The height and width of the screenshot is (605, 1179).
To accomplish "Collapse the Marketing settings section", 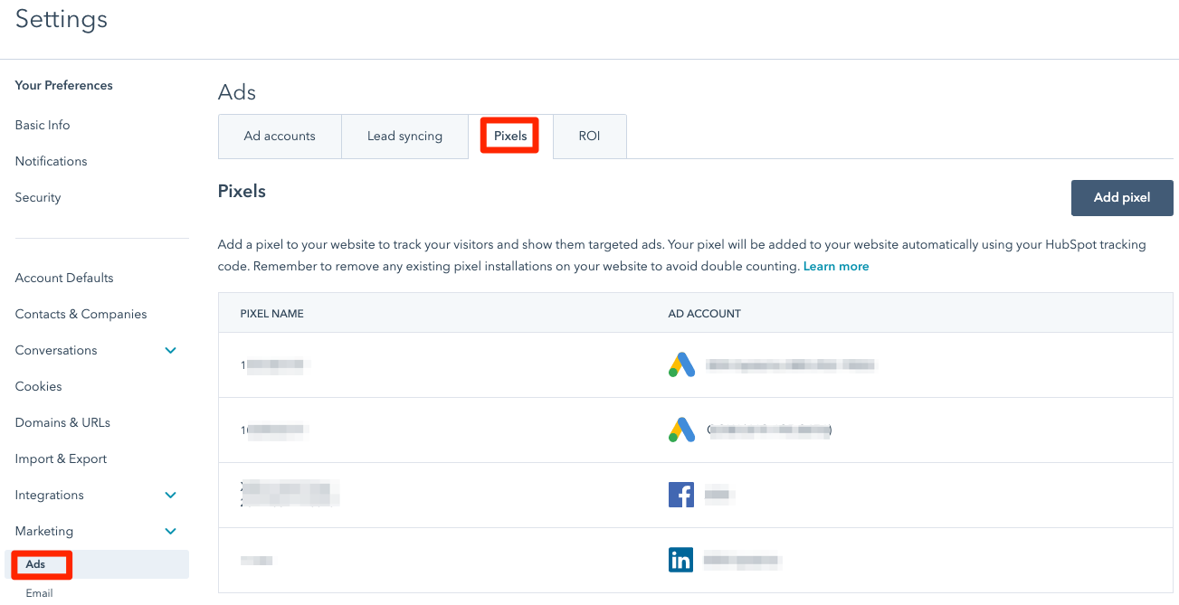I will click(170, 532).
